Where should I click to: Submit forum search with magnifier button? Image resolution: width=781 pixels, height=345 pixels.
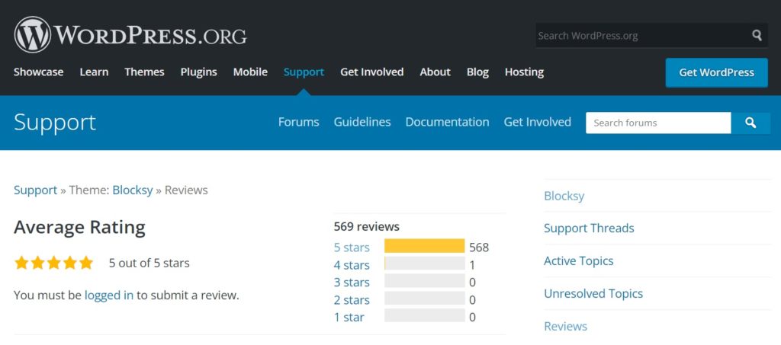750,123
